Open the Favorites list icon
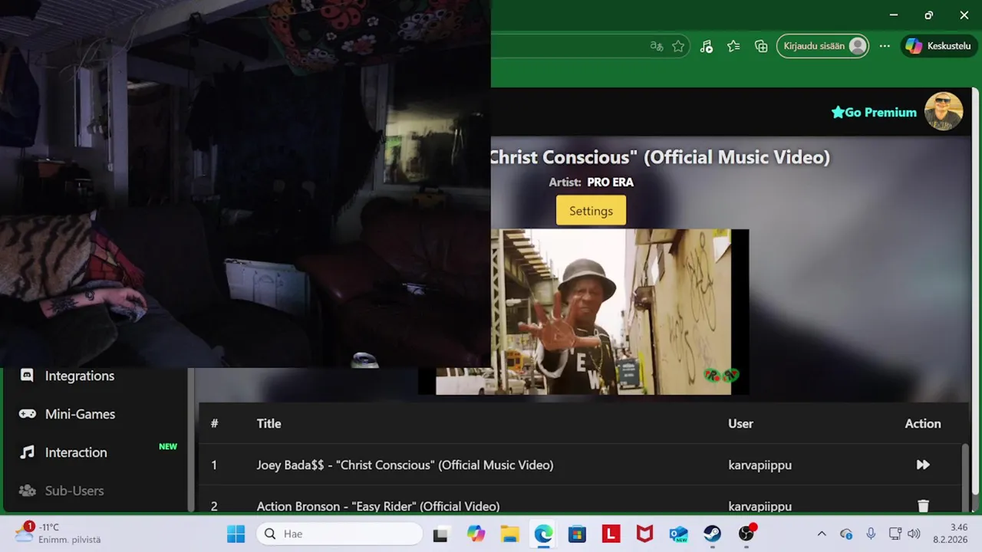The image size is (982, 552). coord(733,46)
